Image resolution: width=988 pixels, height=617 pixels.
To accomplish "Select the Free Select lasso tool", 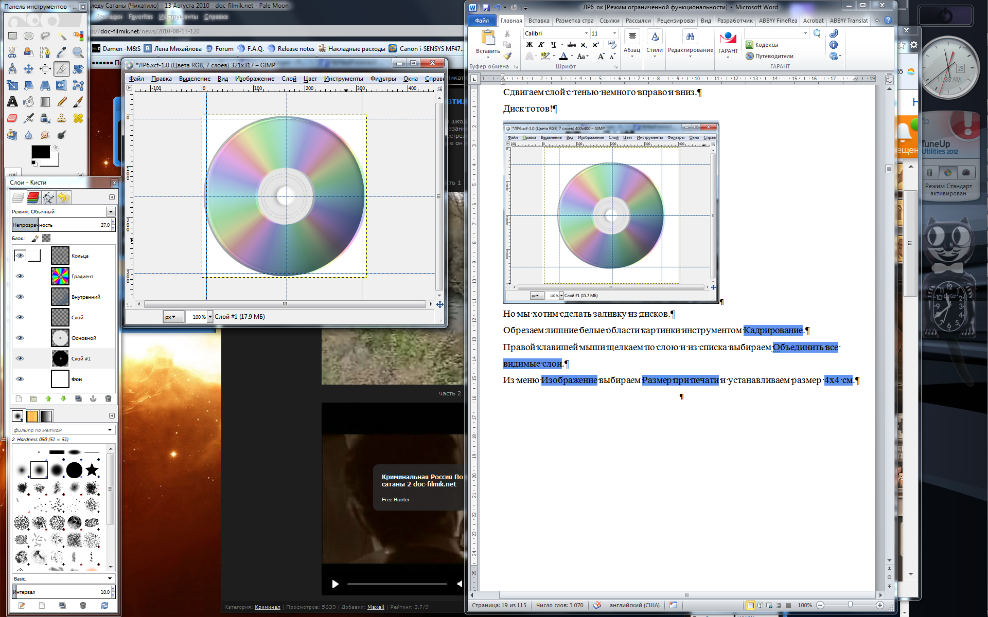I will coord(45,36).
